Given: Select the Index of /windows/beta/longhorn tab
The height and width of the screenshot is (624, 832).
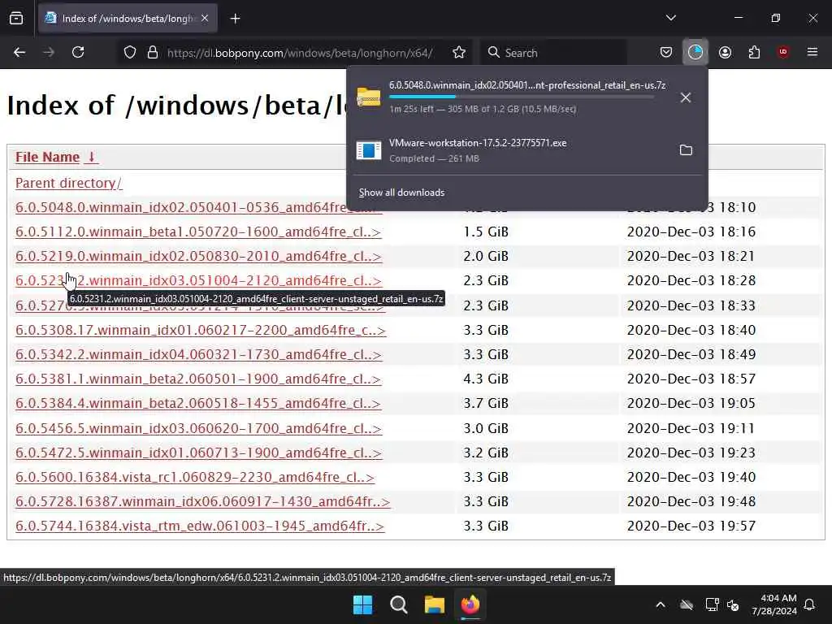Looking at the screenshot, I should [128, 19].
